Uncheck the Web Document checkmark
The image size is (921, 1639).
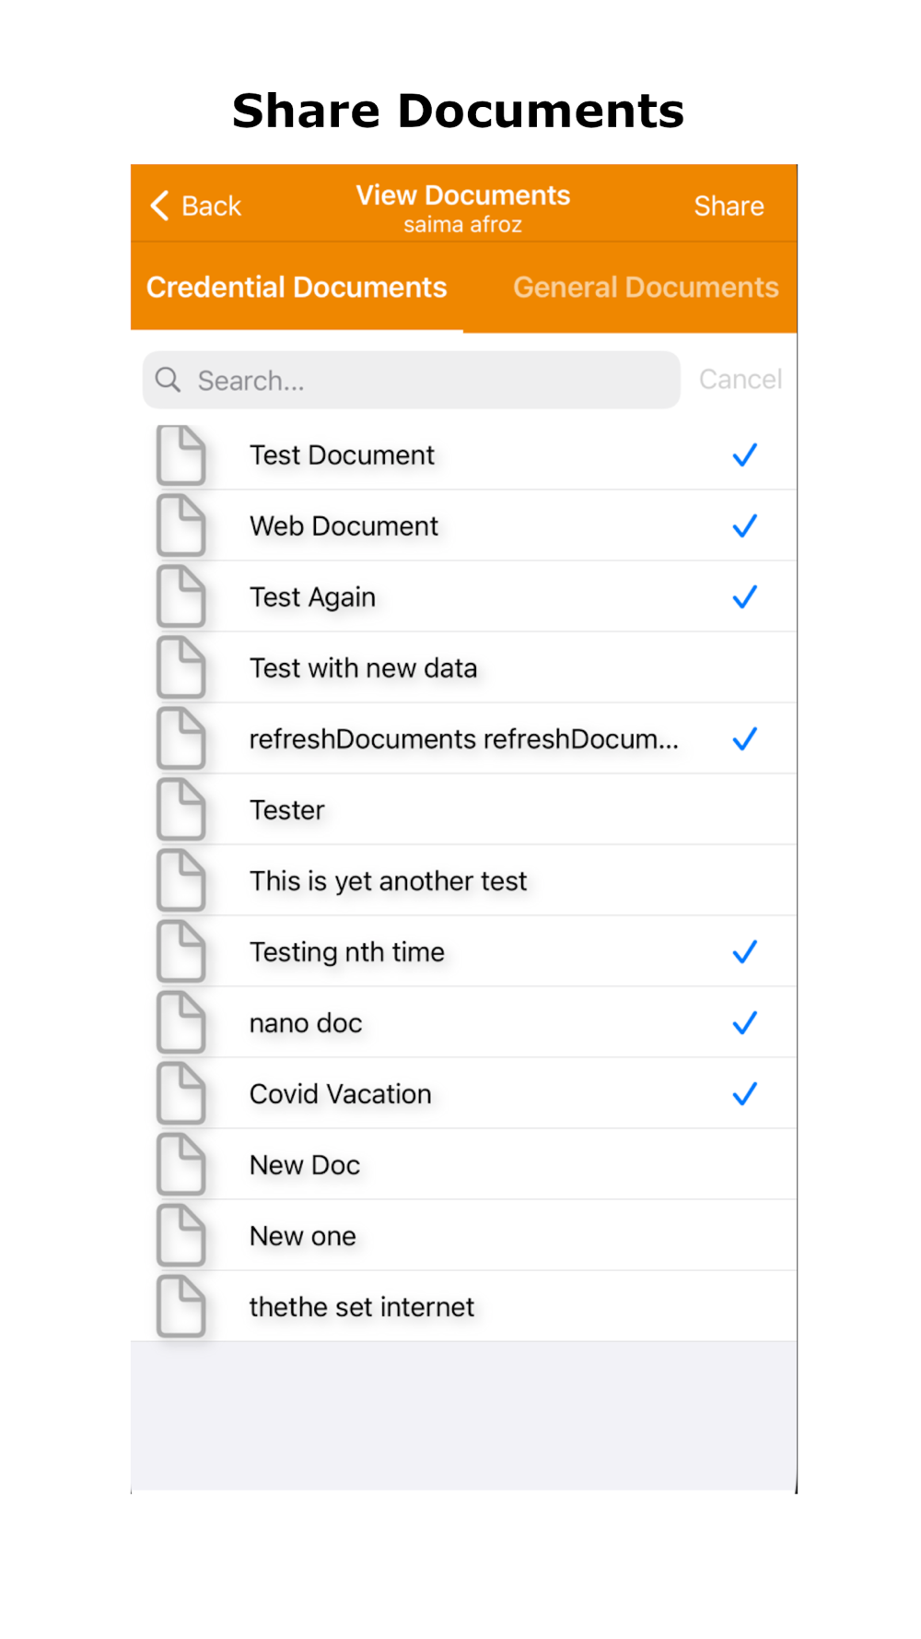pyautogui.click(x=744, y=525)
